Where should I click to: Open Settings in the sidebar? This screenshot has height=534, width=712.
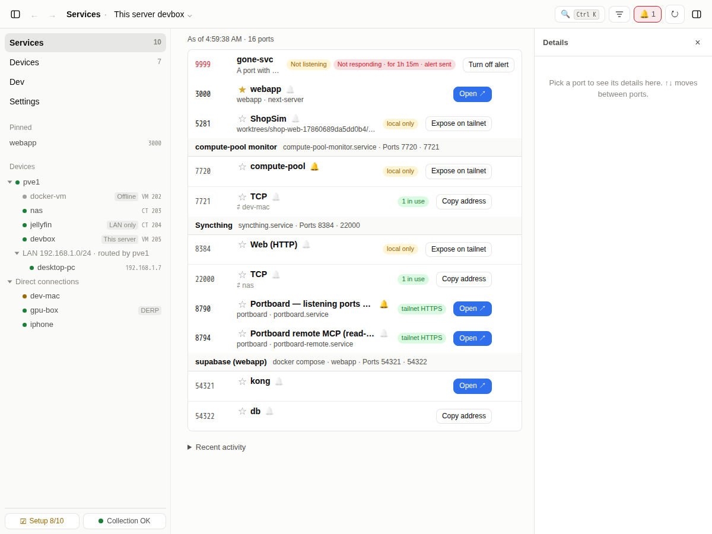coord(85,101)
